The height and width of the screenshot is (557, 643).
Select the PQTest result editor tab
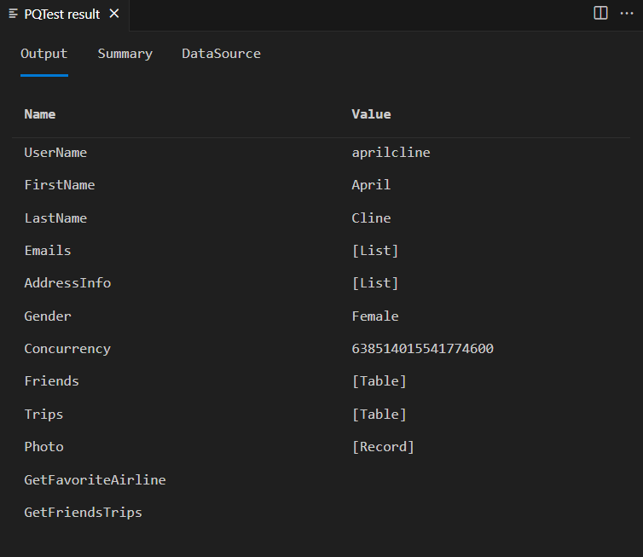tap(61, 14)
